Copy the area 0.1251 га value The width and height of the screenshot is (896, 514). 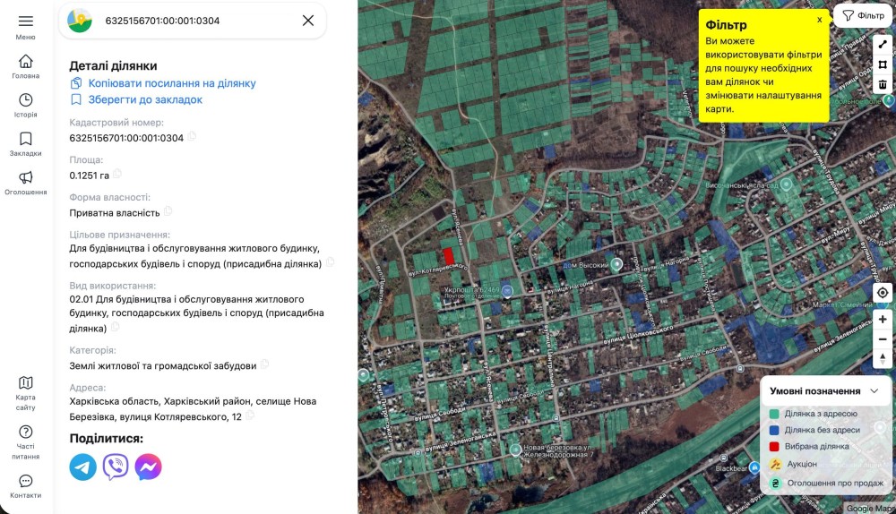tap(117, 174)
